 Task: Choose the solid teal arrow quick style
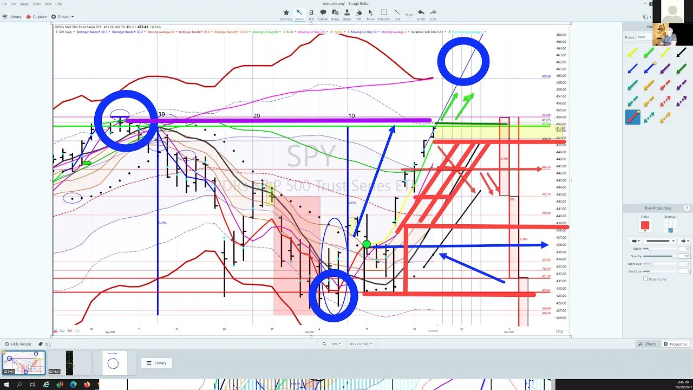pos(632,85)
